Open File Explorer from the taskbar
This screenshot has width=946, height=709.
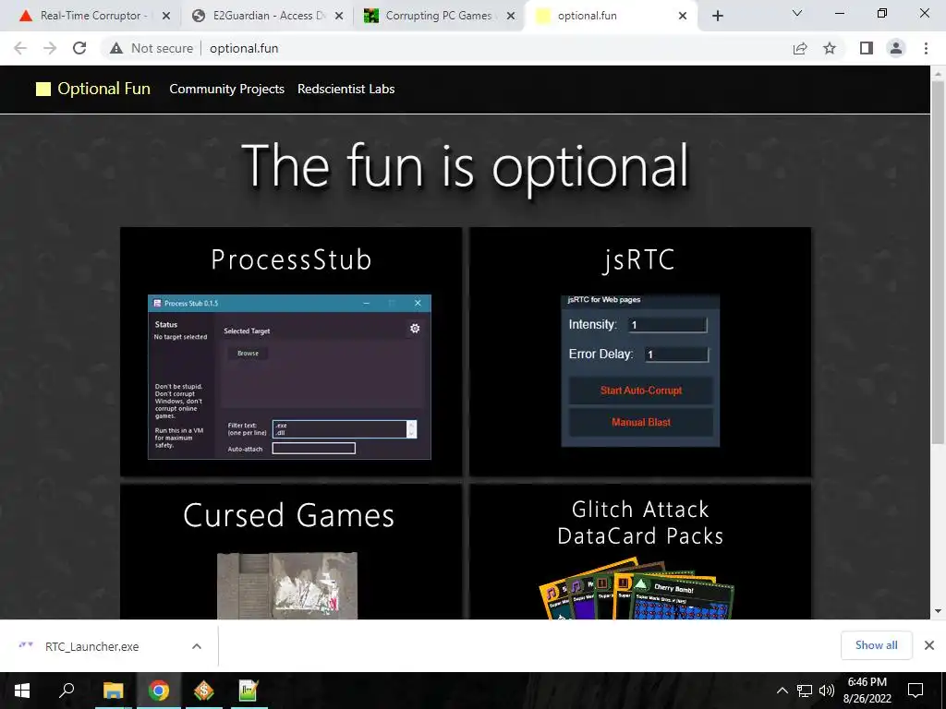click(x=113, y=691)
